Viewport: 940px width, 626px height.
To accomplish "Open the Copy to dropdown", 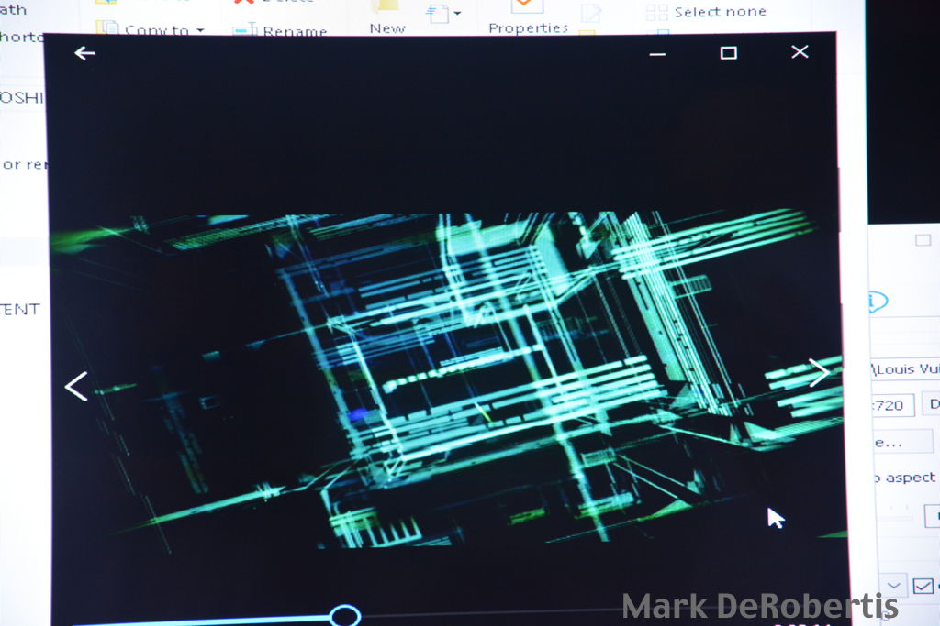I will click(197, 30).
